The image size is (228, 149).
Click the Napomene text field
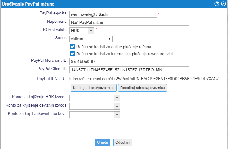pyautogui.click(x=129, y=22)
